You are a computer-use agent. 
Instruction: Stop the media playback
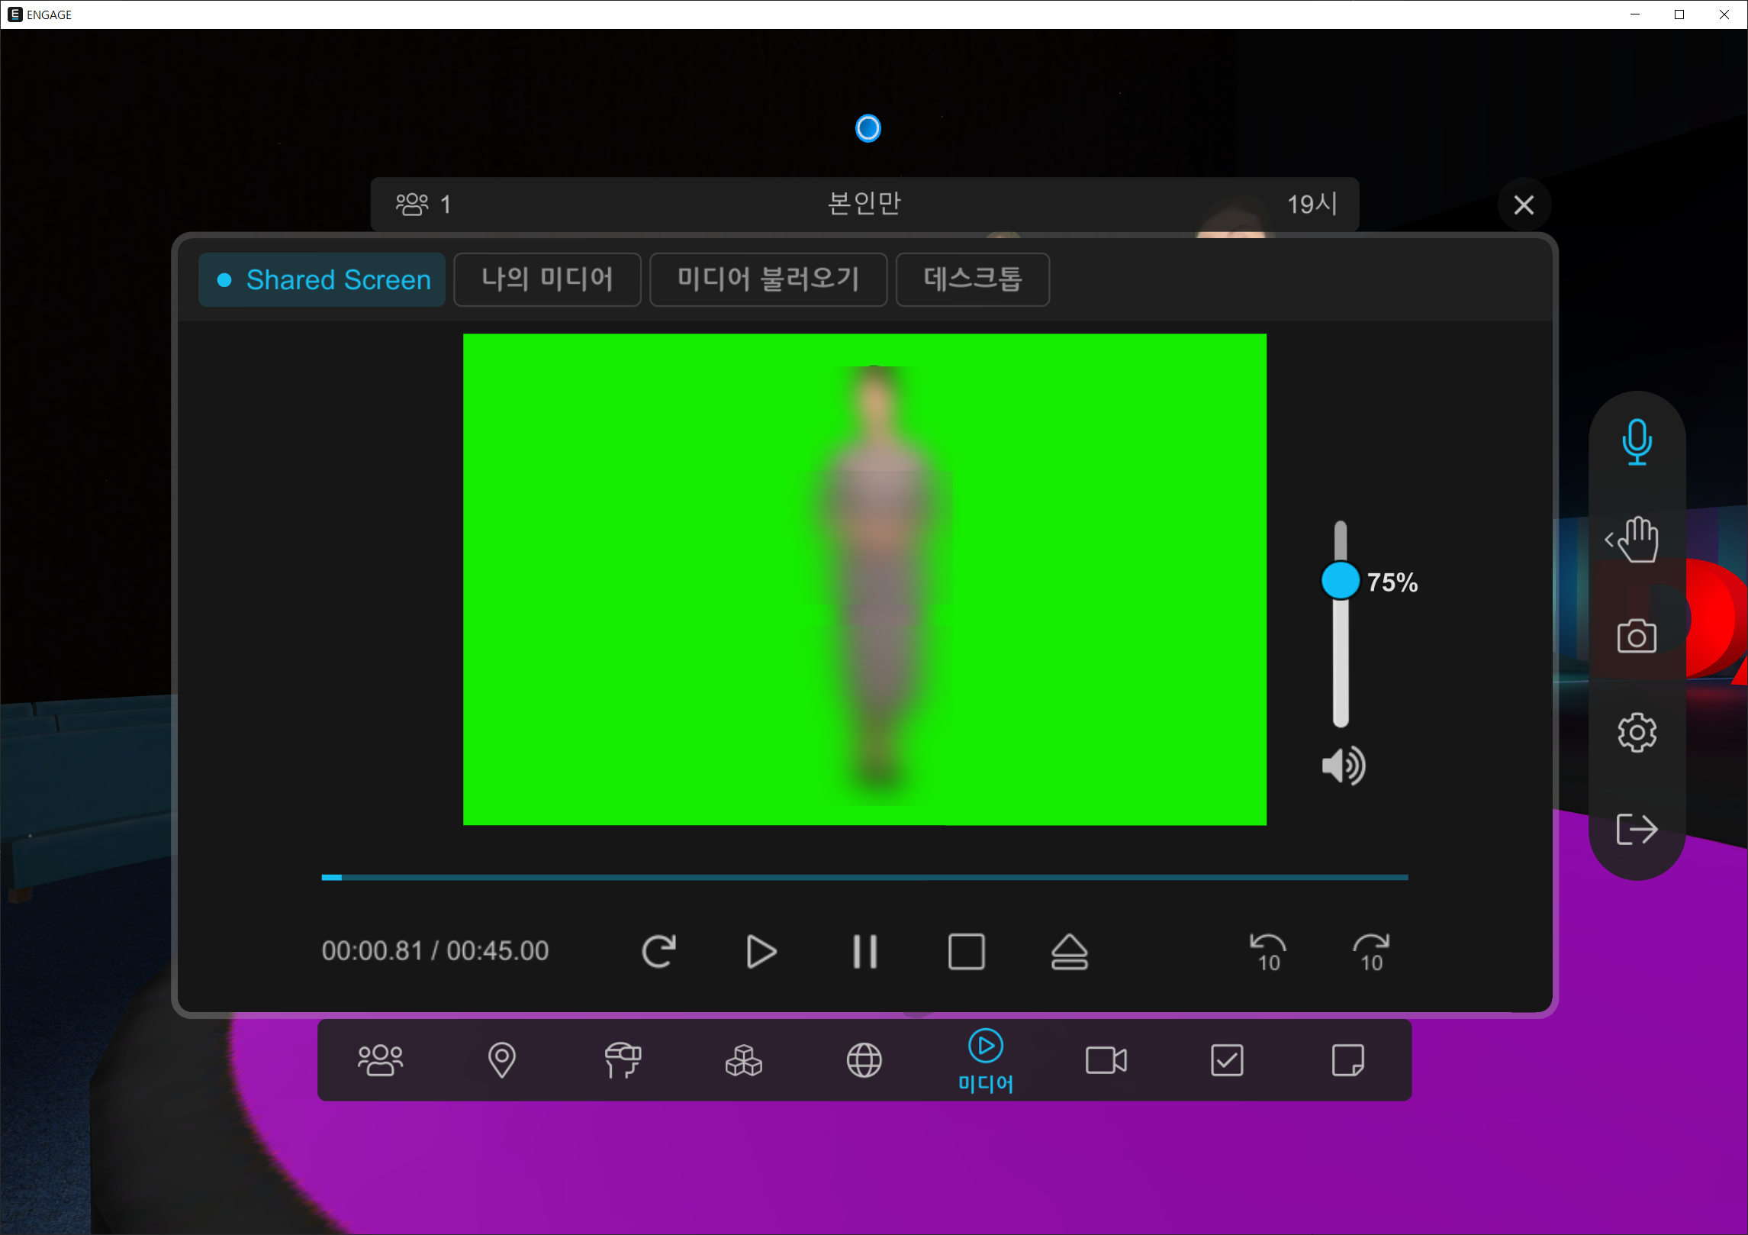pyautogui.click(x=966, y=952)
